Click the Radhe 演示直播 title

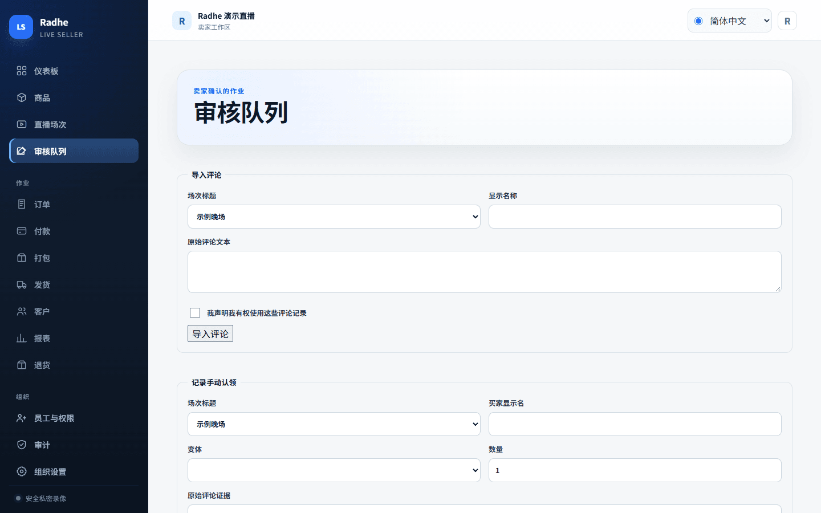click(226, 16)
